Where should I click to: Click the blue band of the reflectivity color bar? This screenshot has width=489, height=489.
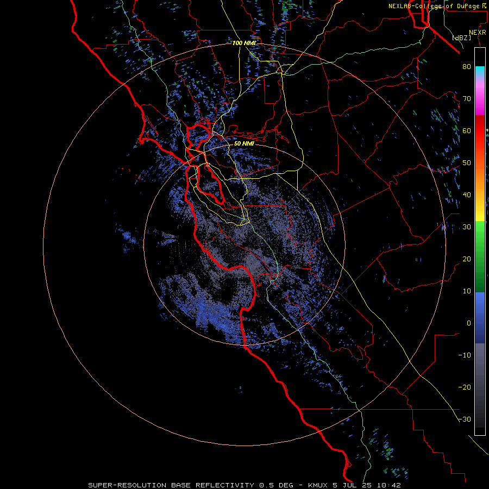[x=480, y=318]
